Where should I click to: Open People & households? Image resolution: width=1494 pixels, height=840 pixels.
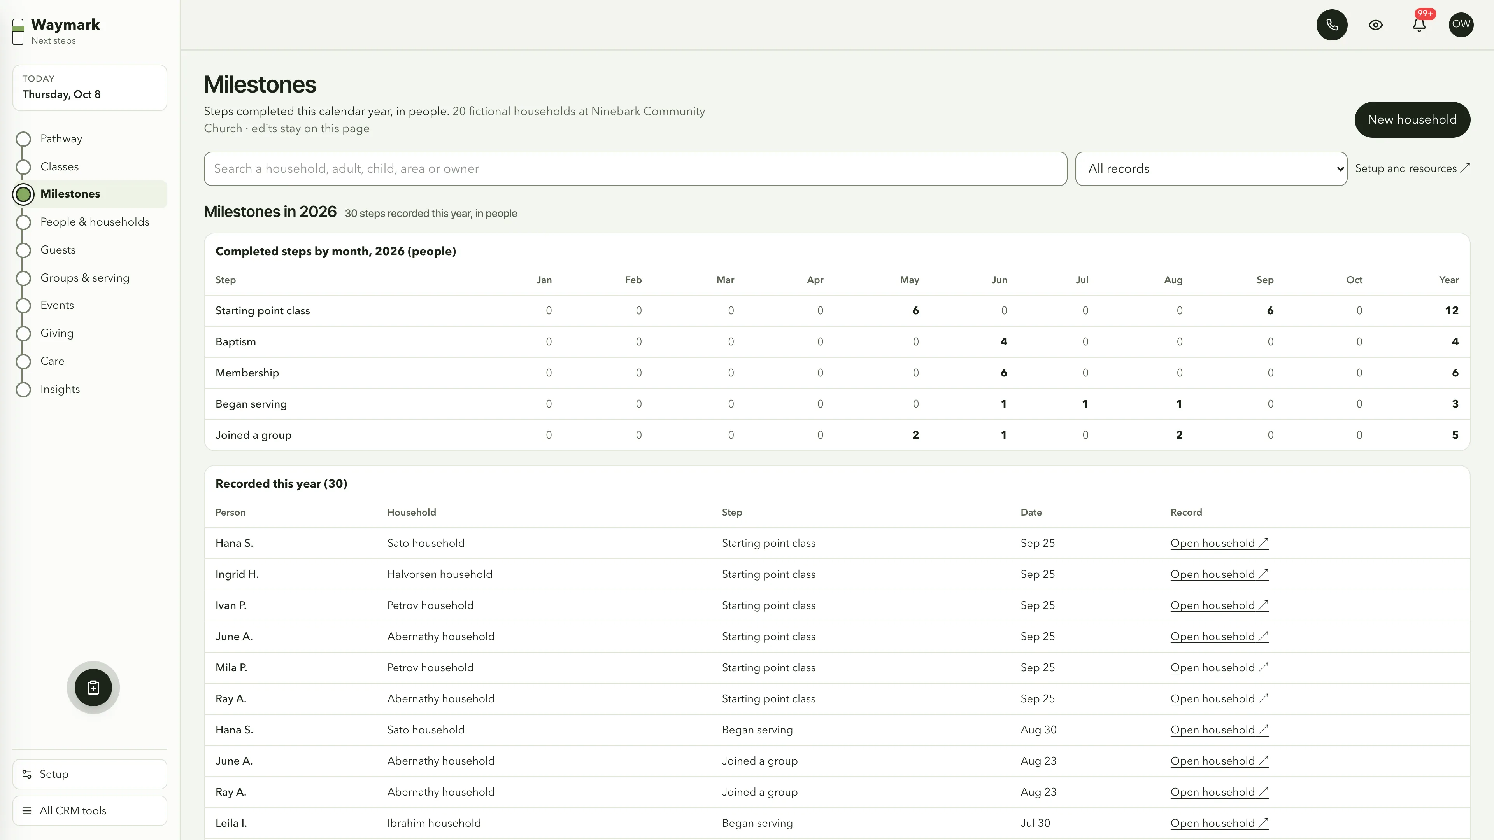pyautogui.click(x=90, y=222)
